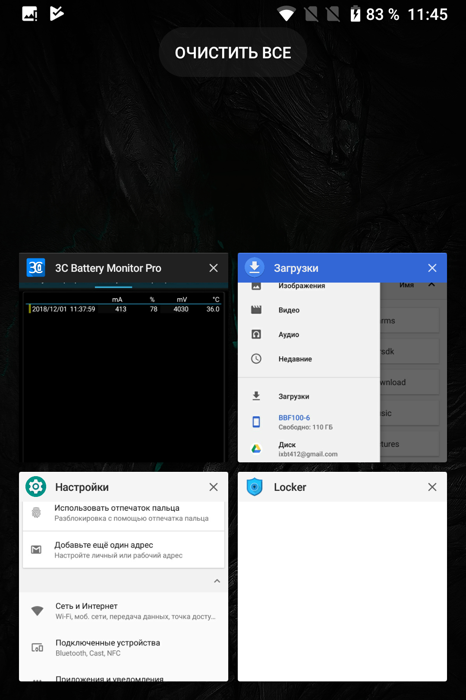Click the Gmail envelope icon in Настройки
The image size is (466, 700).
tap(36, 550)
